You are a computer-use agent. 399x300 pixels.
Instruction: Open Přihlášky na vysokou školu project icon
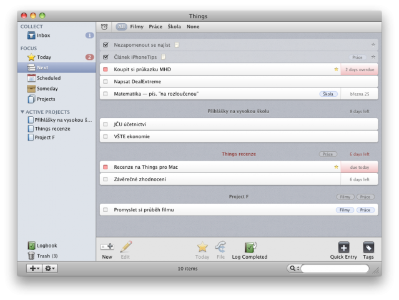click(x=31, y=120)
